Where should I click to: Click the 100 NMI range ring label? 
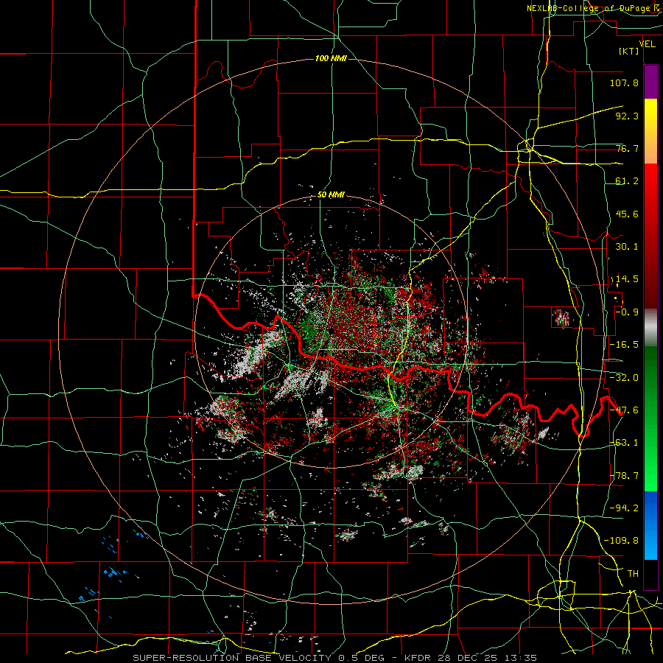pos(331,58)
